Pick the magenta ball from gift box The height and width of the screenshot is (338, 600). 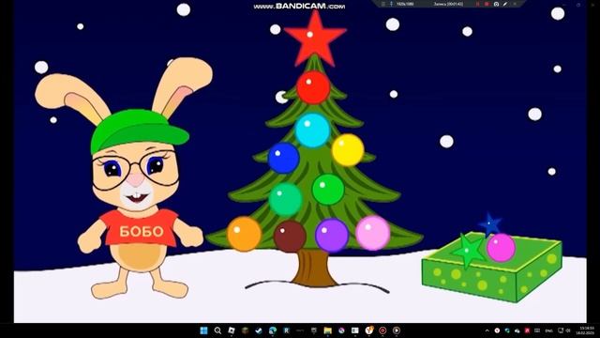[502, 248]
